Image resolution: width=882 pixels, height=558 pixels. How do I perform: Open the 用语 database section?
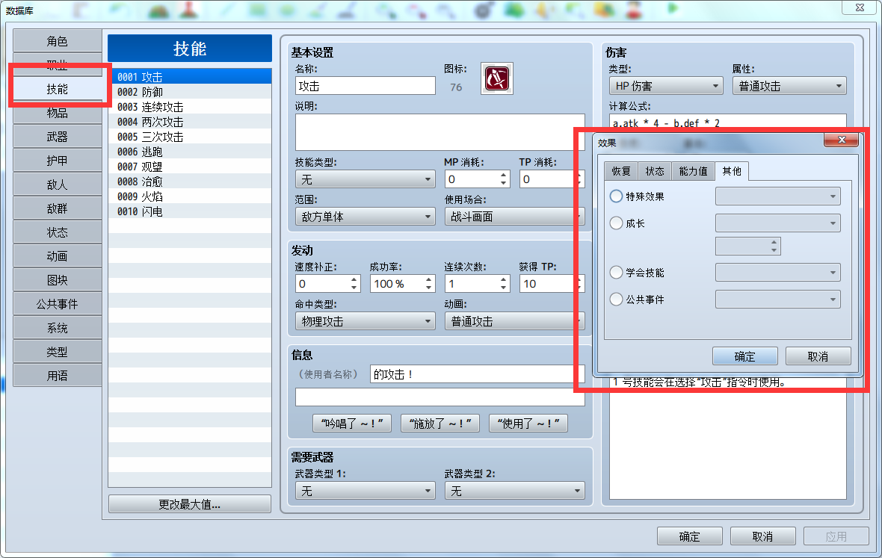[58, 376]
